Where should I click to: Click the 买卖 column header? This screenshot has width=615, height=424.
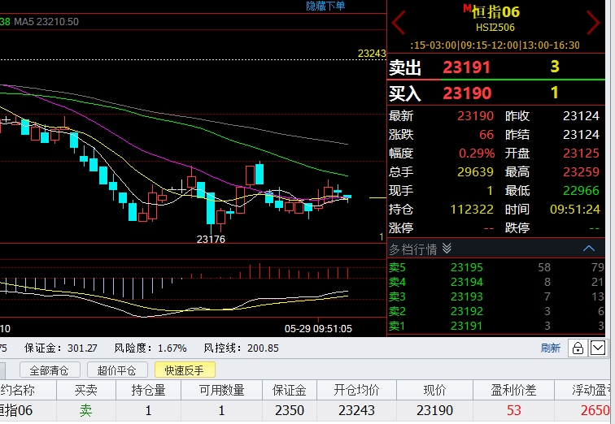point(86,390)
